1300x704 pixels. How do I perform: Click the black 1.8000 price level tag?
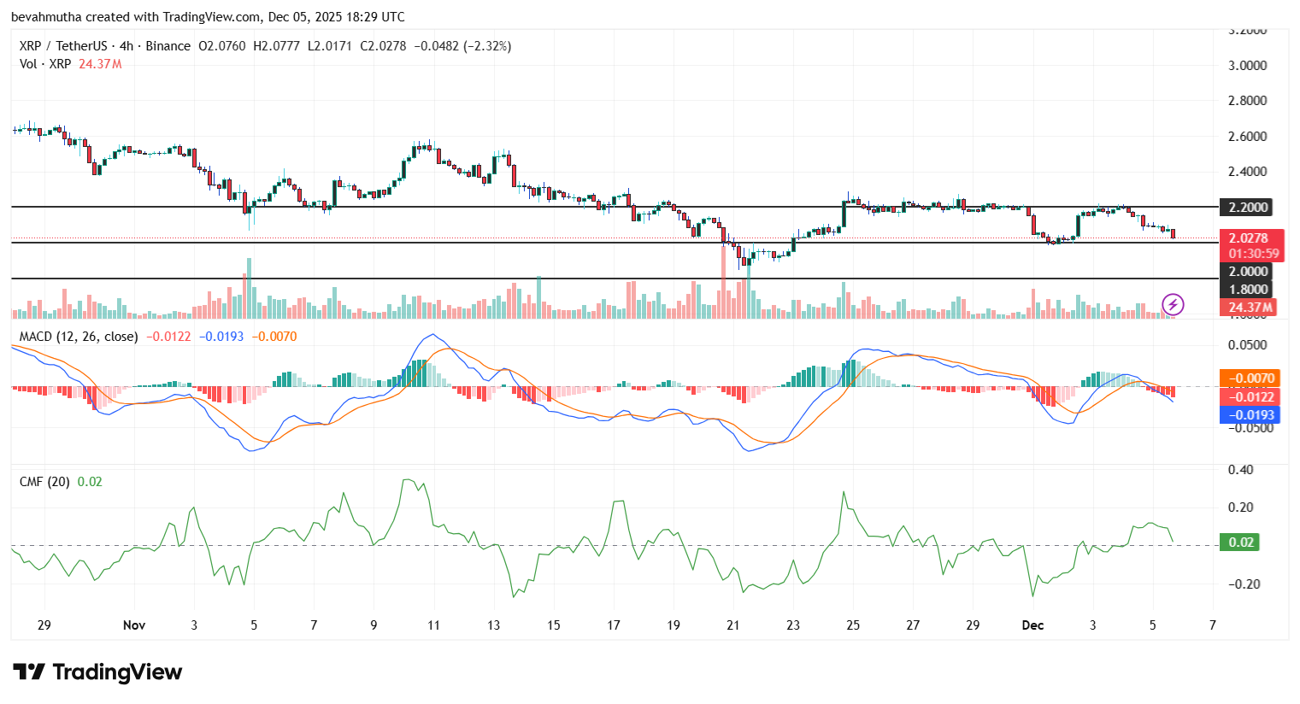(1248, 290)
